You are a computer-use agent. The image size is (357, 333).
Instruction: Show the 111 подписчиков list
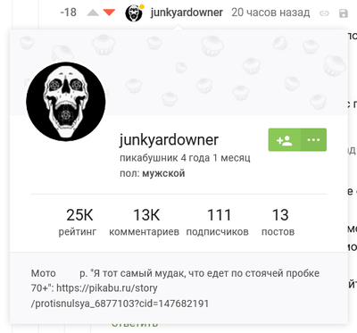pyautogui.click(x=218, y=222)
